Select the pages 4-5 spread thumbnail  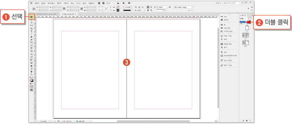pos(245,42)
